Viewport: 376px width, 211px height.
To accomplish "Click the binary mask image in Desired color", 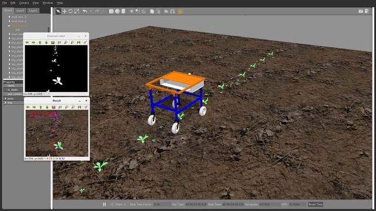I will 56,69.
